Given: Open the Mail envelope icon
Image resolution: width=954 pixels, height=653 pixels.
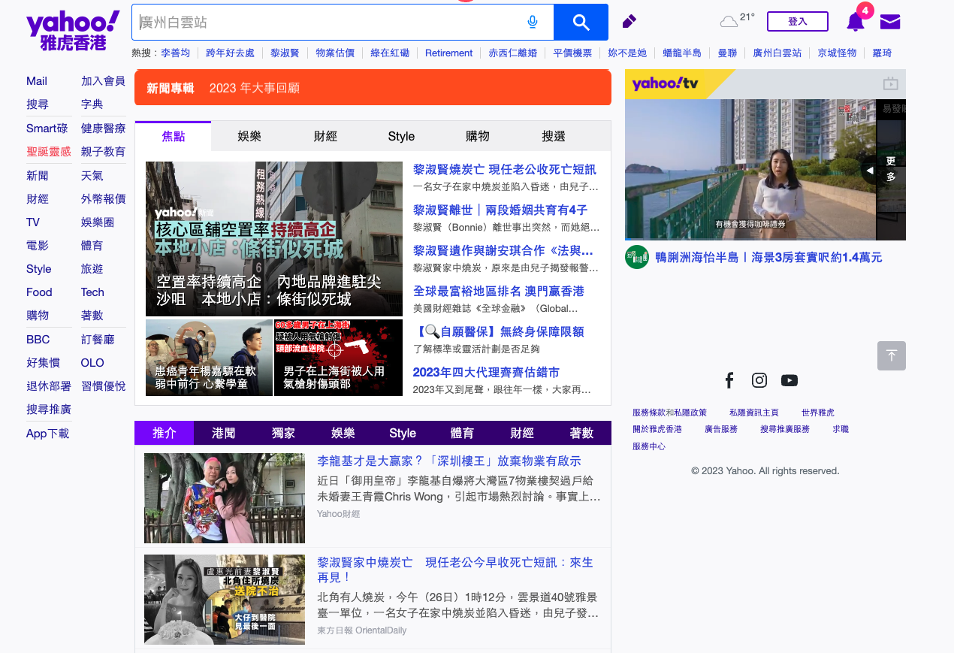Looking at the screenshot, I should (890, 22).
